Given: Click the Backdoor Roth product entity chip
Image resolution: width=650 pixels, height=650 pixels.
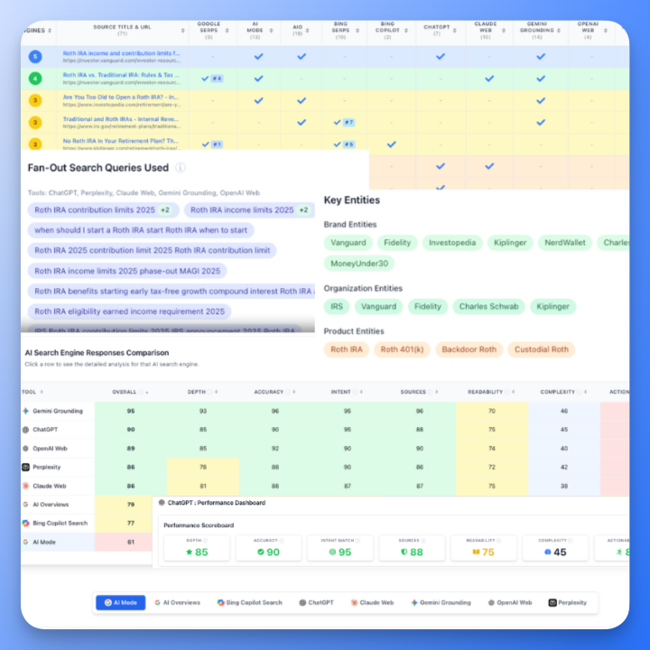Looking at the screenshot, I should (469, 350).
